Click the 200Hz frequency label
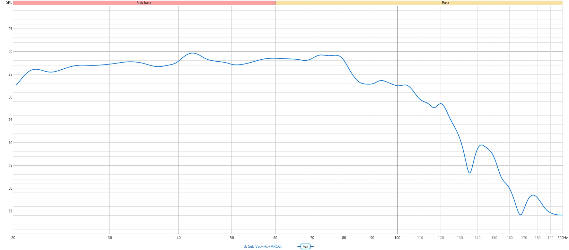The width and height of the screenshot is (569, 250). [562, 238]
